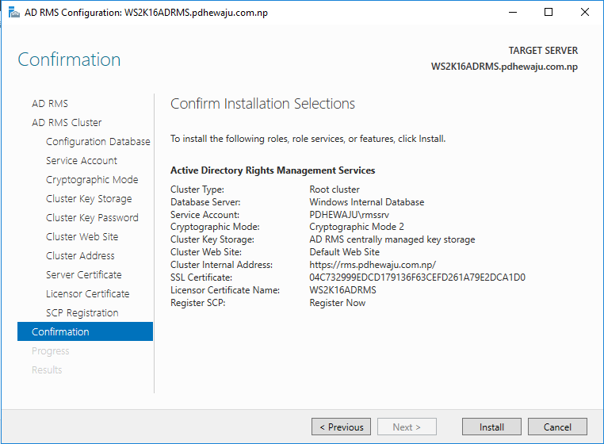Jump to the Cluster Key Storage step
Viewport: 604px width, 444px height.
click(89, 198)
